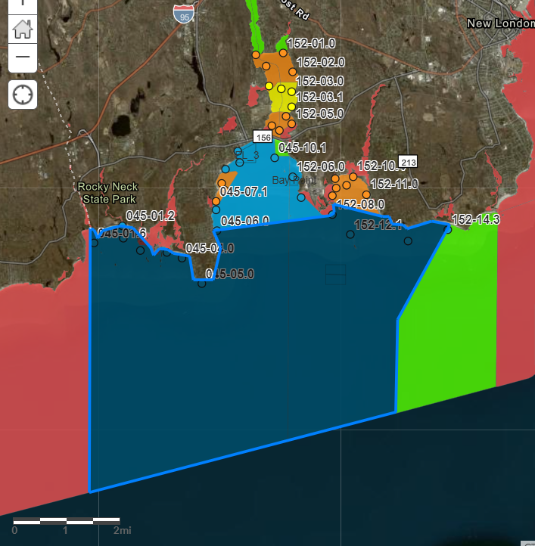Click the Home default extent button
The width and height of the screenshot is (535, 546).
(x=22, y=29)
